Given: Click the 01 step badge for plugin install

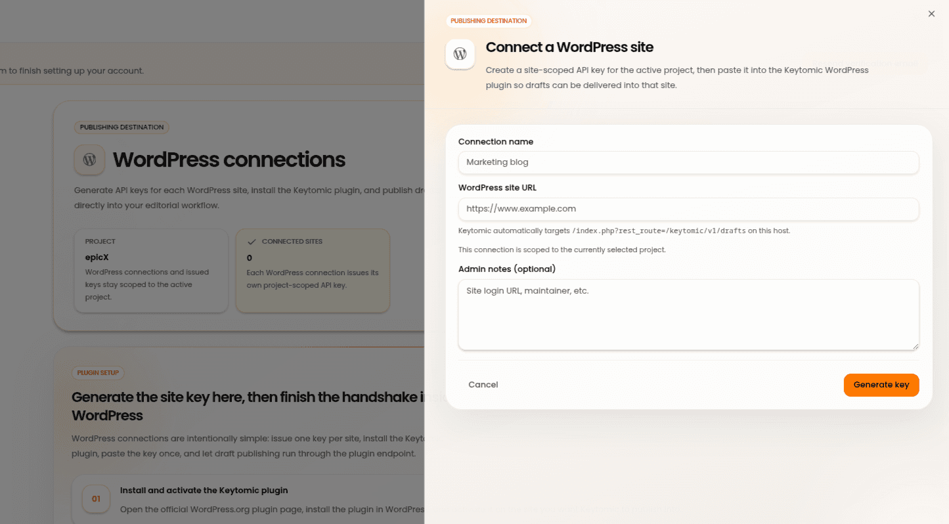Looking at the screenshot, I should click(x=96, y=499).
